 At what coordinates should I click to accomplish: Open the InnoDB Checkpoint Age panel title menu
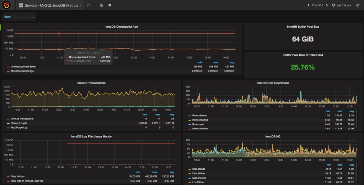[x=122, y=27]
